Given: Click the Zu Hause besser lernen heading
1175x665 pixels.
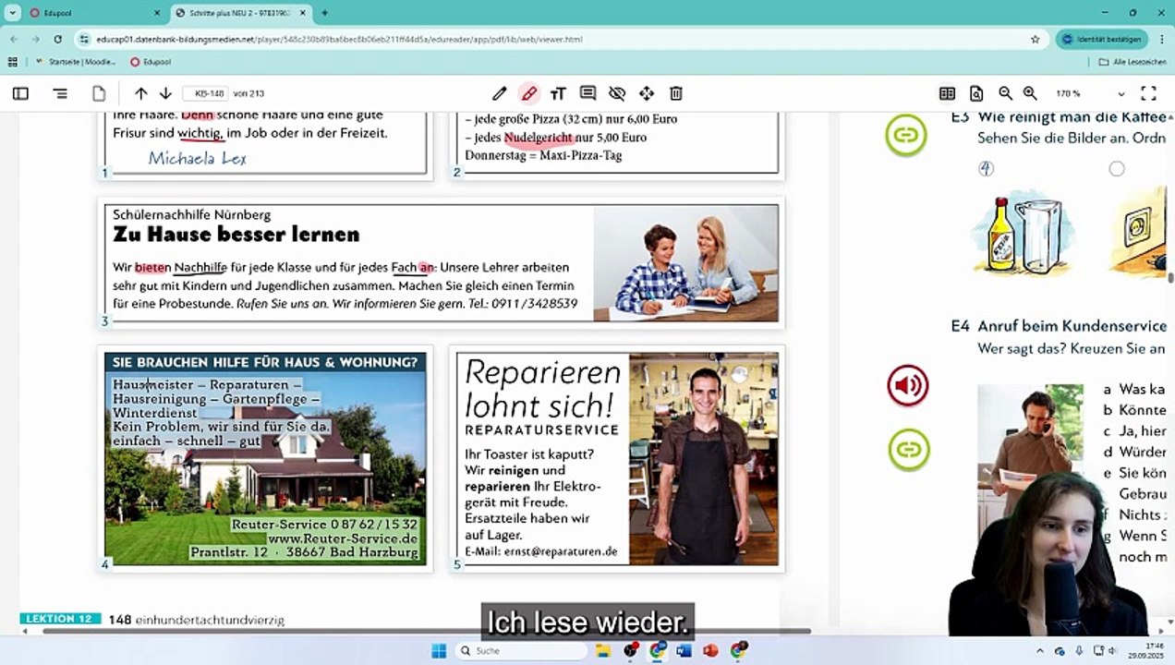Looking at the screenshot, I should pos(236,234).
